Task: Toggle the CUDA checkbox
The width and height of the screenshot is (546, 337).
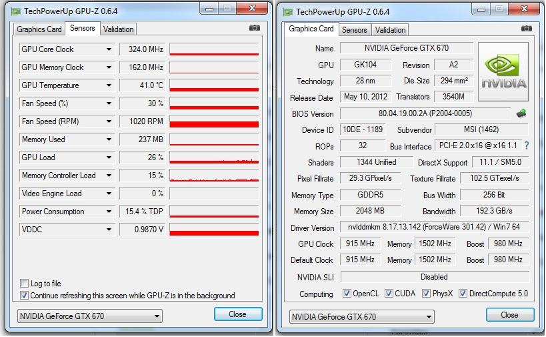Action: [389, 293]
